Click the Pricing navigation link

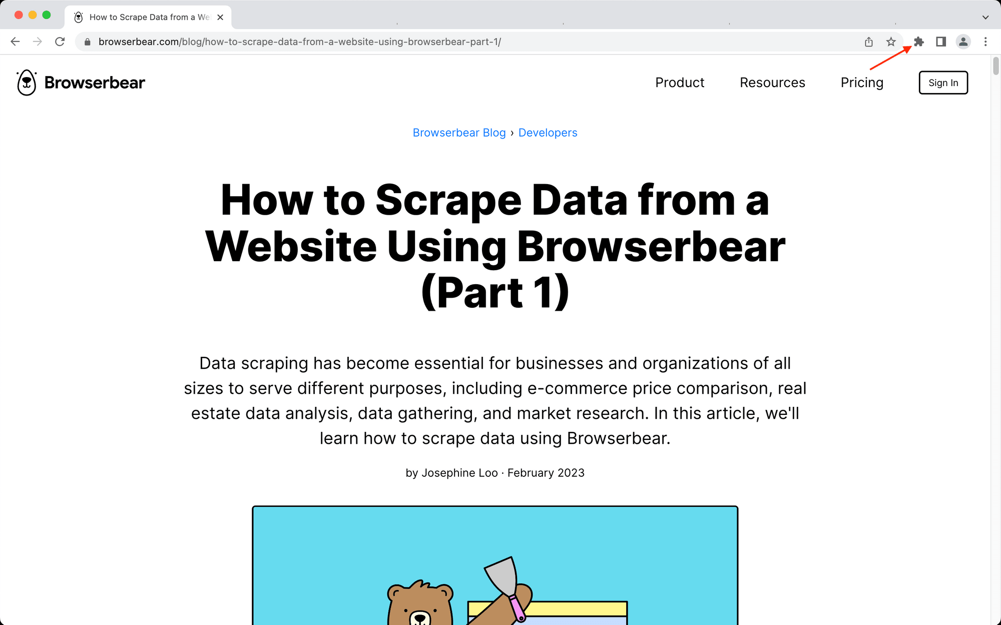[861, 82]
